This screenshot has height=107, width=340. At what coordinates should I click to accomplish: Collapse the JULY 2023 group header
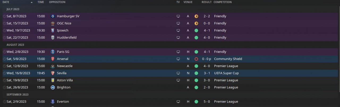coord(13,9)
